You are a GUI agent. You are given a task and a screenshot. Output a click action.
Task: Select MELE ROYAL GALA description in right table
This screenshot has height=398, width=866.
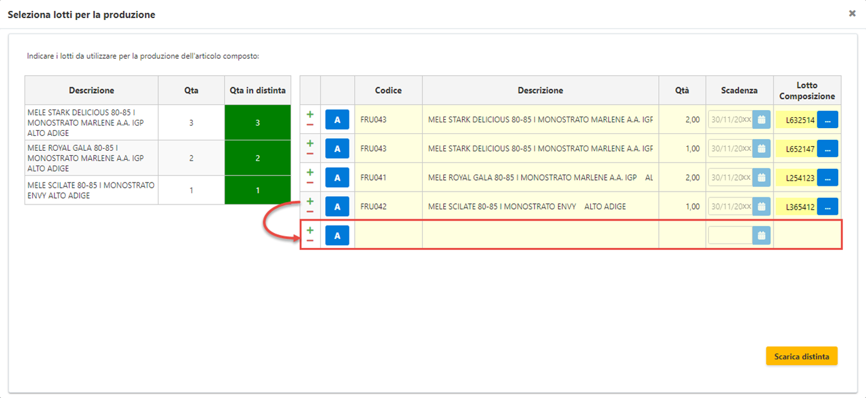click(540, 177)
